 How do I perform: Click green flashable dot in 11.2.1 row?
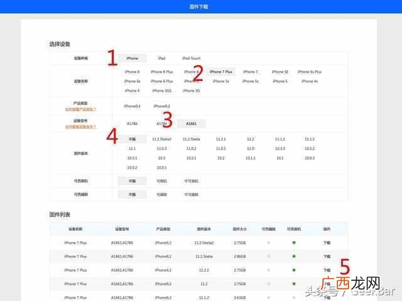coord(294,270)
